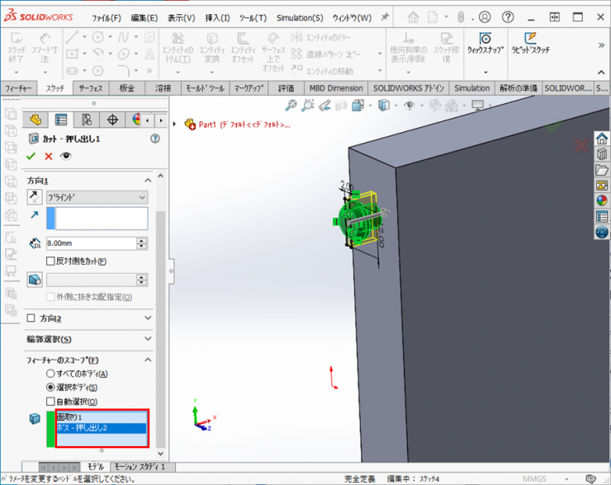Expand the 輪郭選択 section
611x485 pixels.
point(90,340)
